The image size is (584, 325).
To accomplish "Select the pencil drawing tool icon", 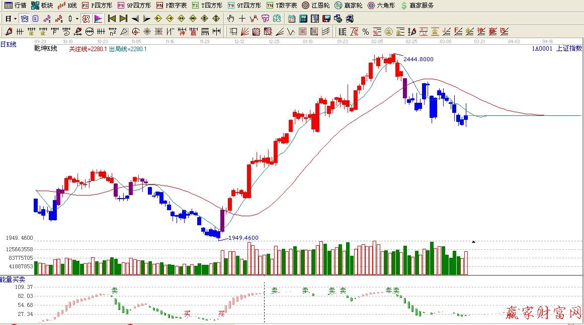I will point(9,32).
